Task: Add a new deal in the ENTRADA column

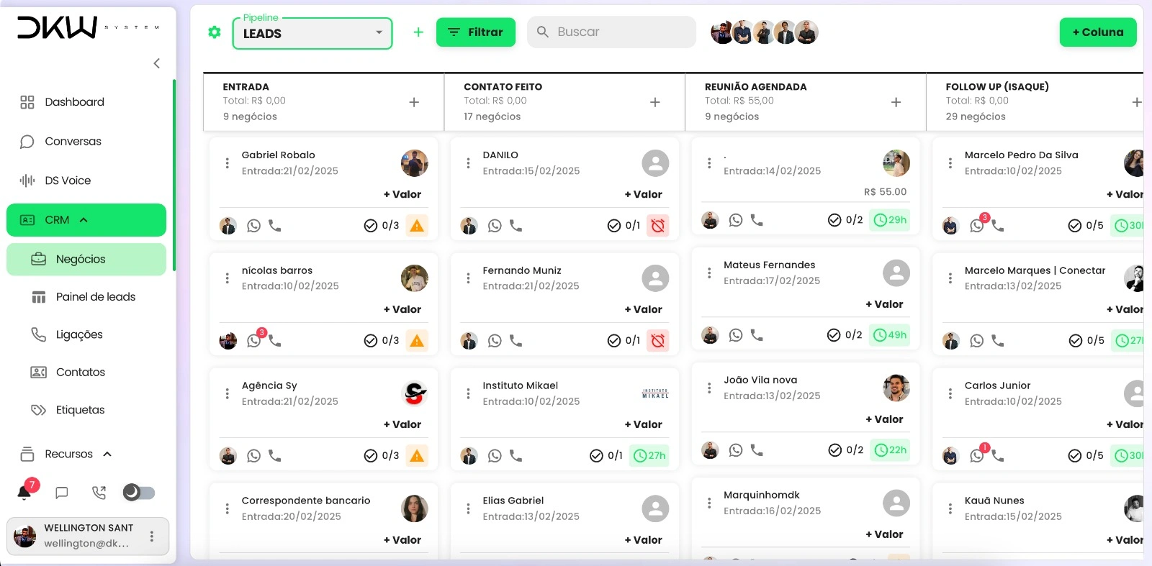Action: 415,102
